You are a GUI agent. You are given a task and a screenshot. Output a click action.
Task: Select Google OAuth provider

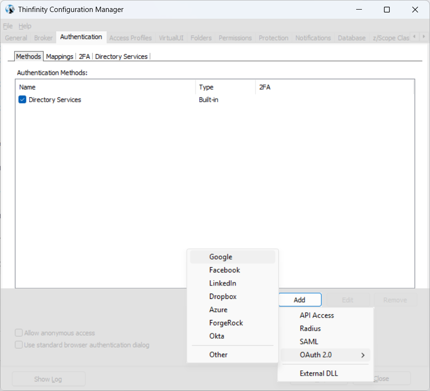click(232, 257)
